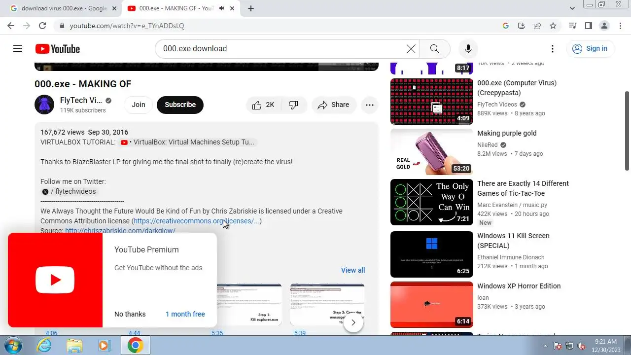Click the muted volume tray icon
631x355 pixels.
click(x=582, y=346)
